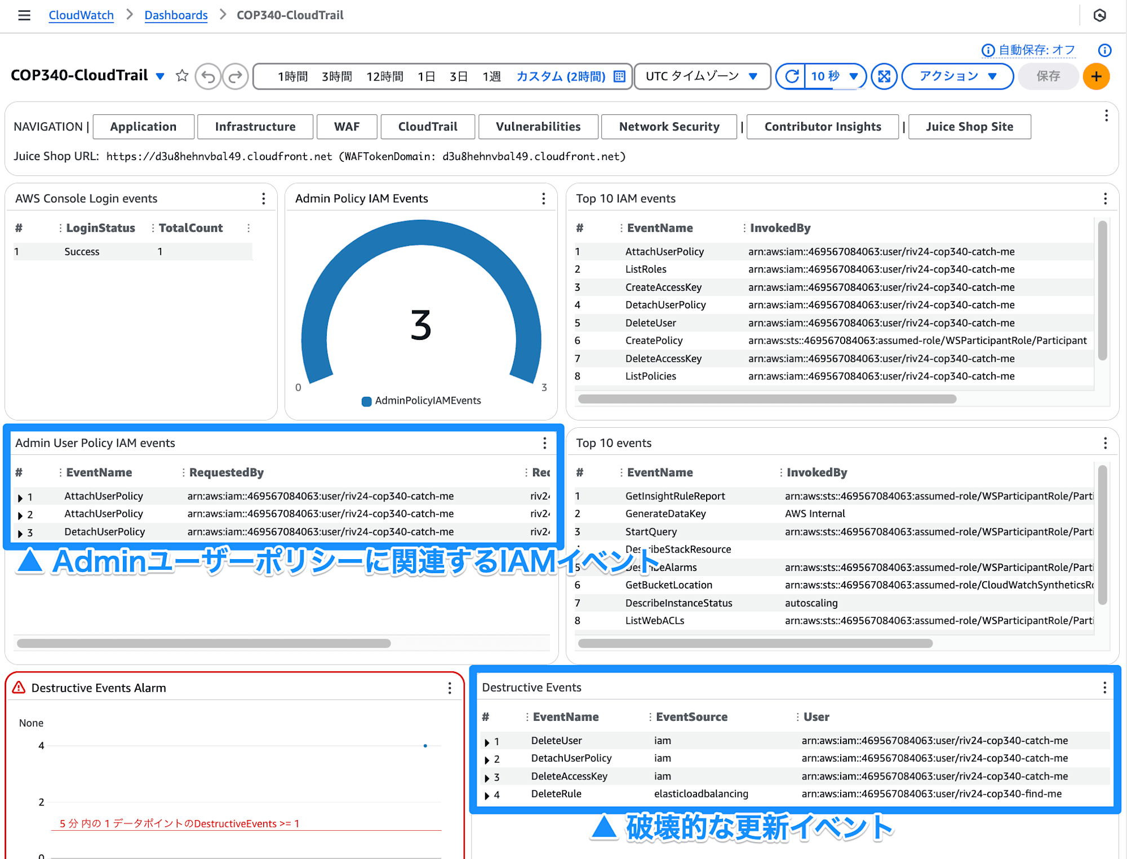Open the Contributor Insights button

coord(822,127)
